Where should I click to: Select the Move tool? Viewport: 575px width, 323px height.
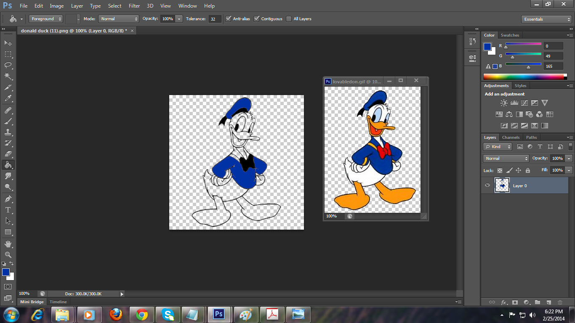[x=8, y=43]
